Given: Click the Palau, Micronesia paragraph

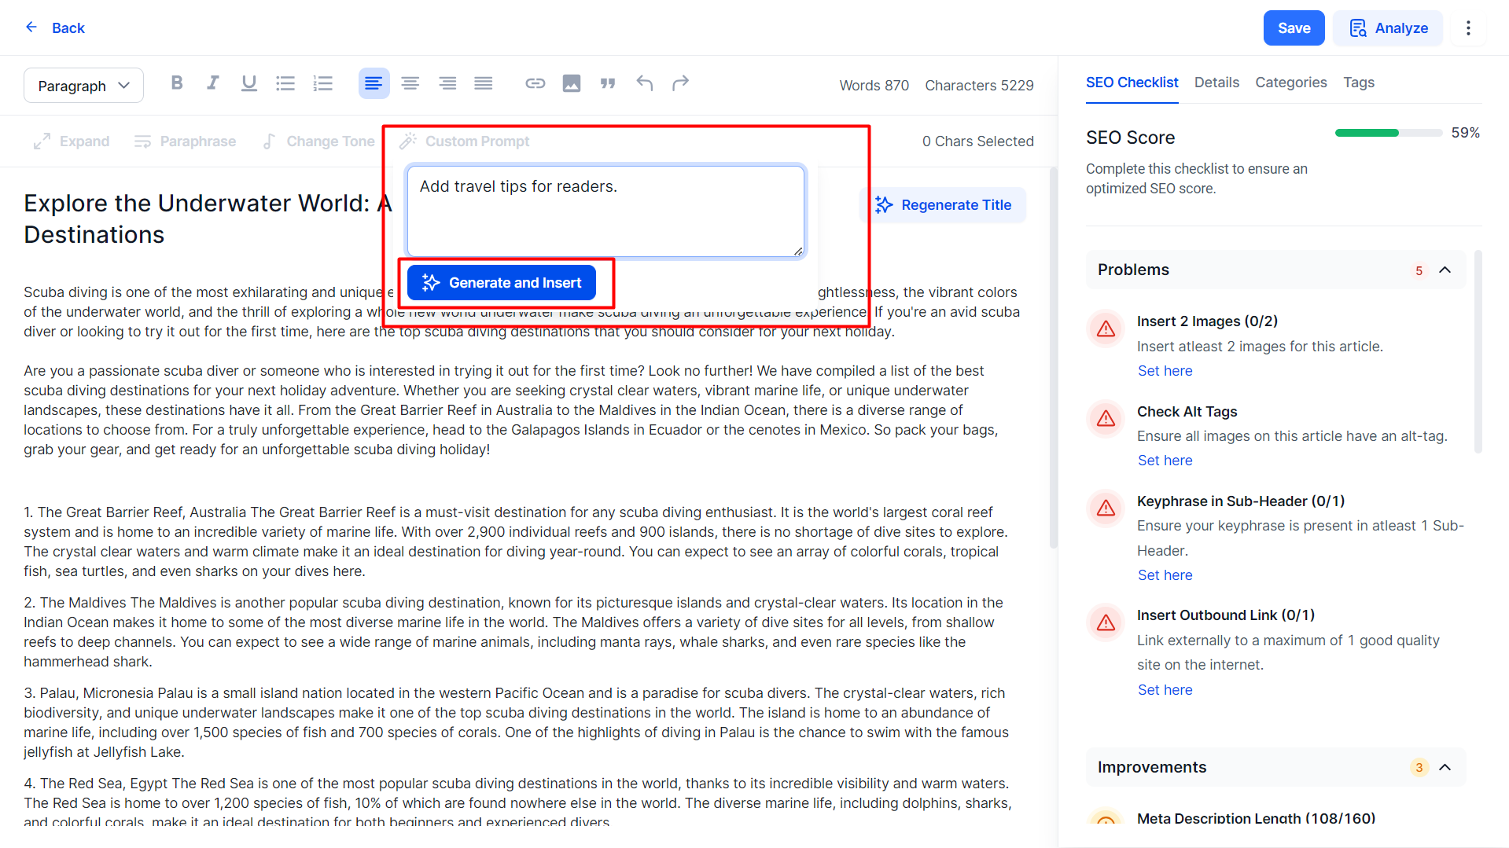Looking at the screenshot, I should [x=517, y=723].
